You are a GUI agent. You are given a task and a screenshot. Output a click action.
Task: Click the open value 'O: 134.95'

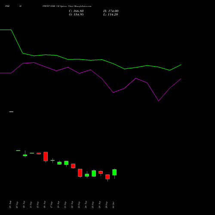tap(76, 15)
